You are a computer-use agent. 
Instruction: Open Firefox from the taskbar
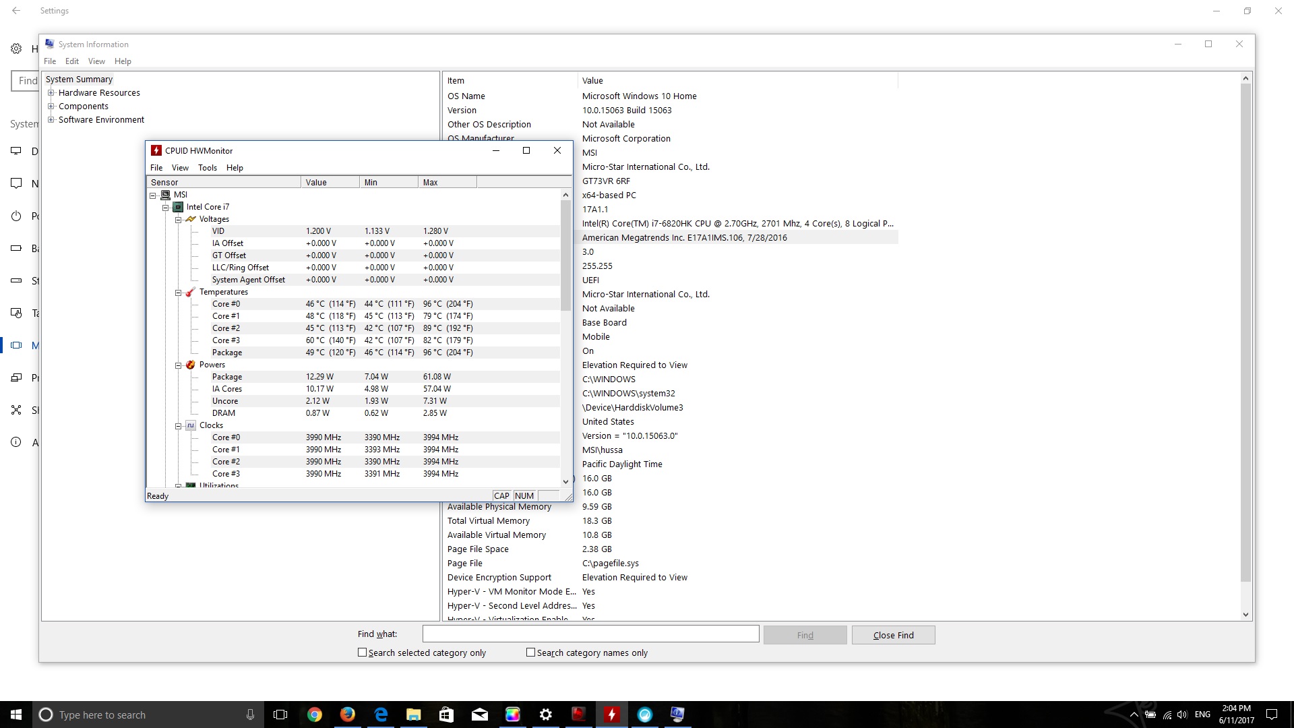348,715
